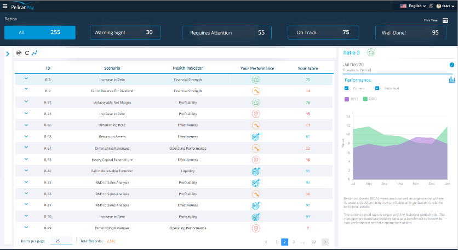The height and width of the screenshot is (250, 458).
Task: Click the refresh icon beside the printer
Action: tap(27, 53)
